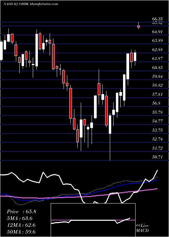Screen dimensions: 169x237
Task: Select the 64.91 price axis label
Action: [x=158, y=32]
